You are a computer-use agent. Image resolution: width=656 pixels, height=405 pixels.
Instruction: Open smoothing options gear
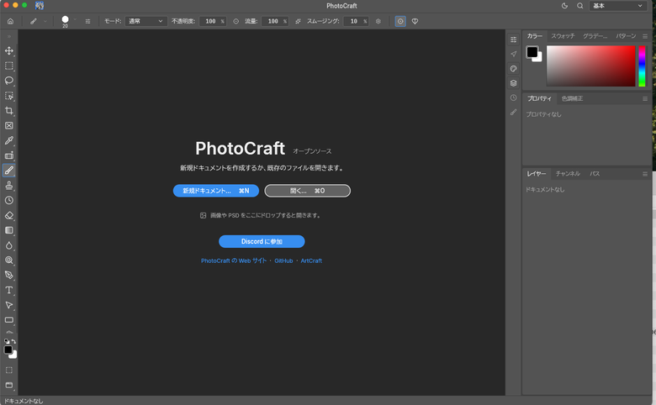point(378,21)
